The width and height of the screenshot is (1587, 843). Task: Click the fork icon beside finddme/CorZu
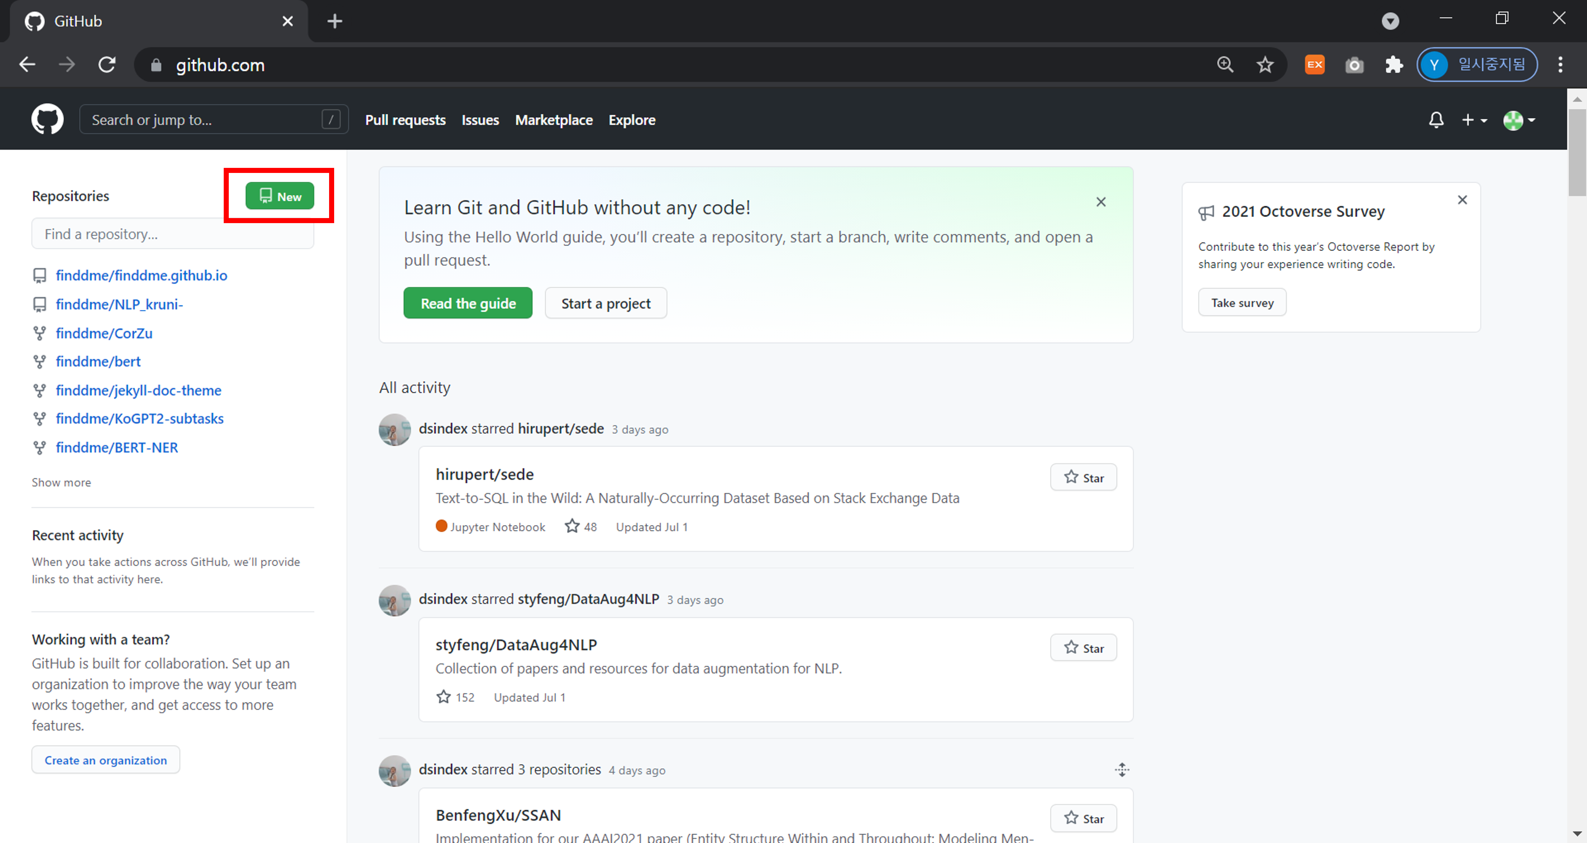click(39, 333)
